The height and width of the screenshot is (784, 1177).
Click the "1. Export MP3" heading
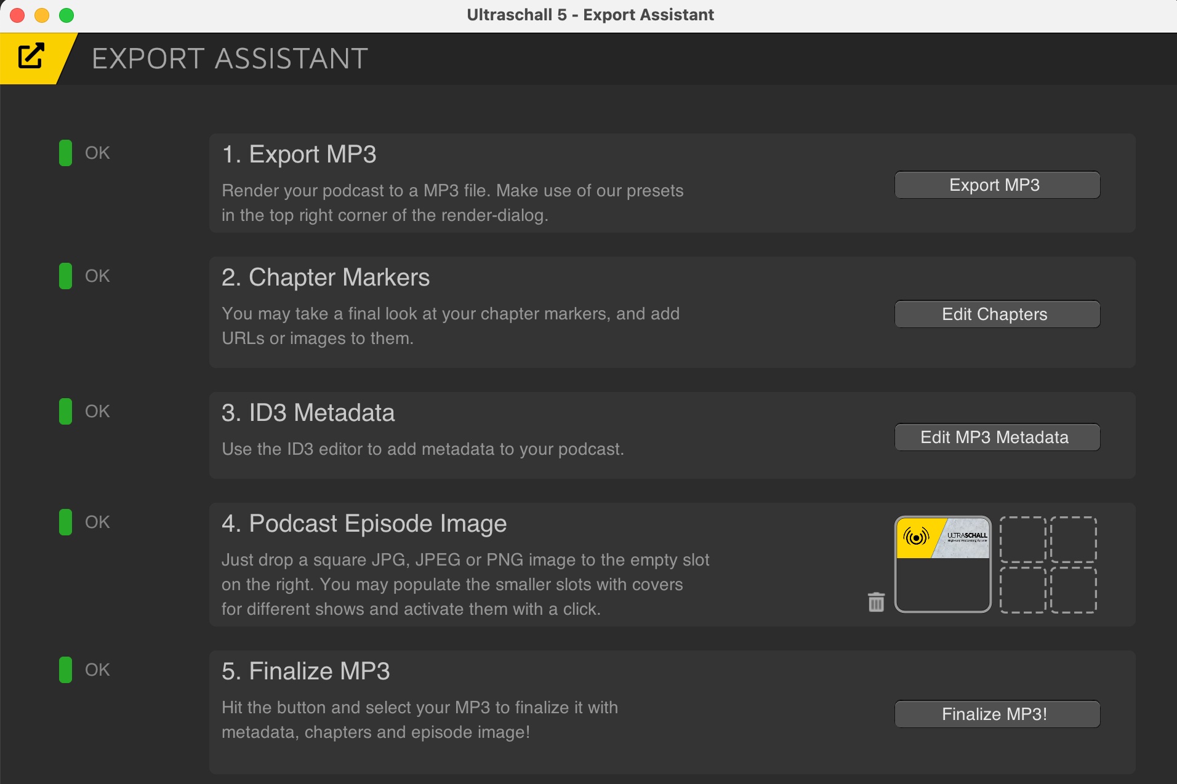coord(299,154)
